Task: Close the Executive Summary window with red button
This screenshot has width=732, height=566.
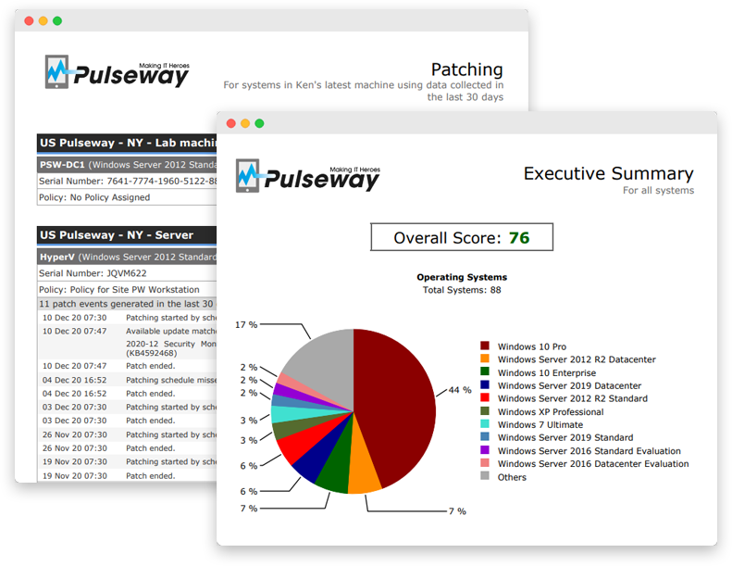Action: click(x=231, y=123)
